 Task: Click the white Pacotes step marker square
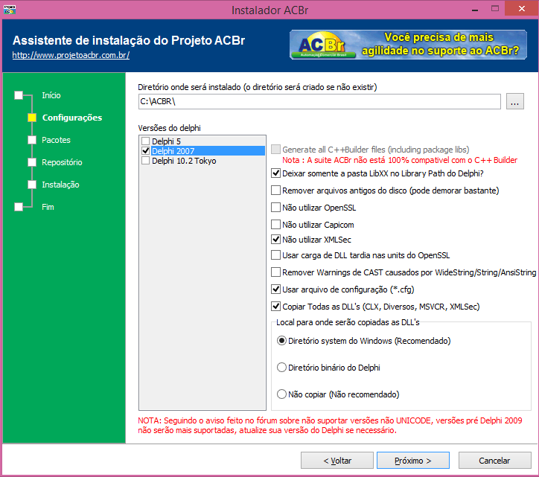click(x=32, y=140)
